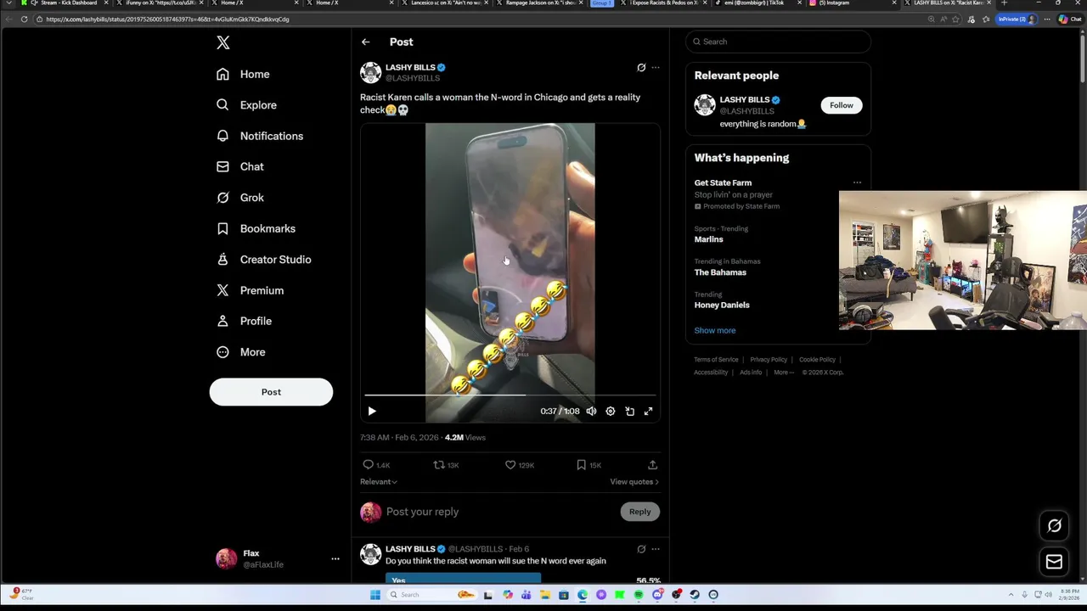1087x611 pixels.
Task: Open the Relevant replies sort dropdown
Action: point(379,482)
